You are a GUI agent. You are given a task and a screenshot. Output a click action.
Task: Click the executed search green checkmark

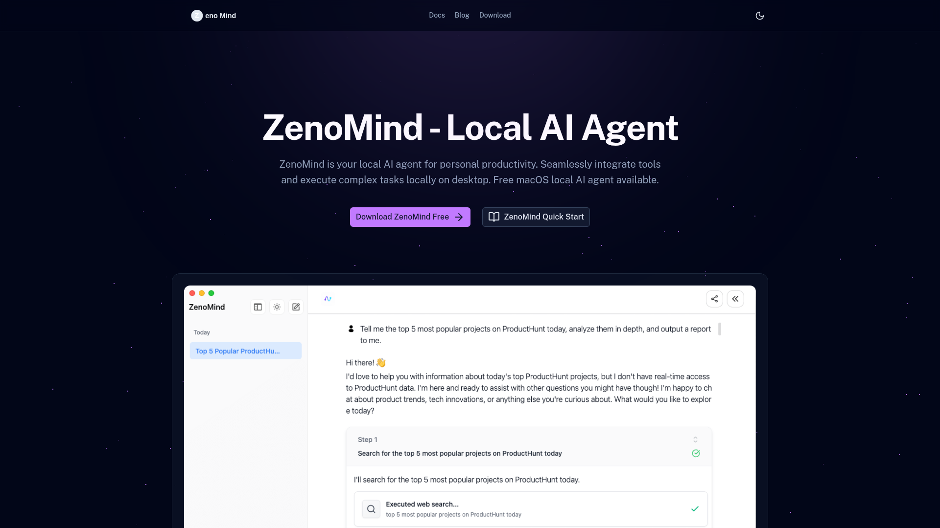[x=695, y=509]
